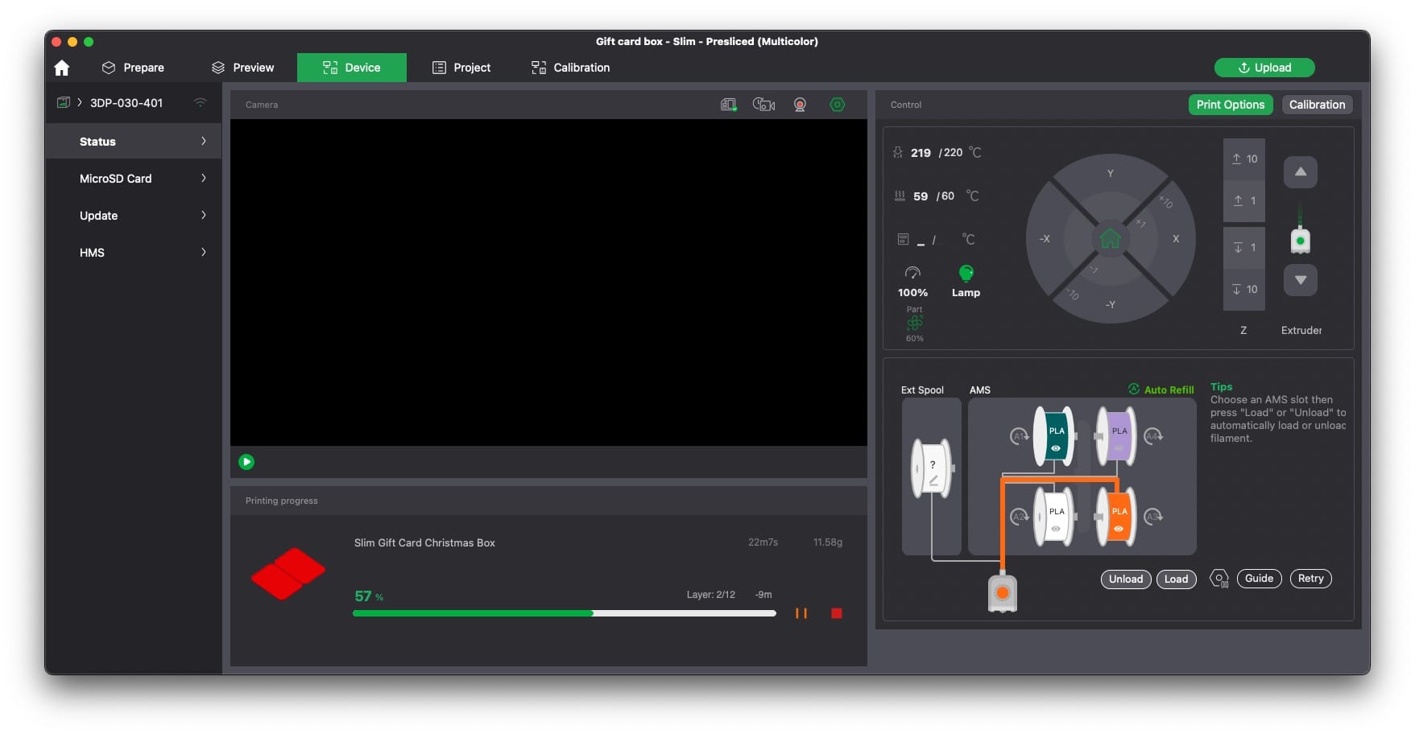Screen dimensions: 1415x734
Task: Click the print progress bar
Action: (564, 613)
